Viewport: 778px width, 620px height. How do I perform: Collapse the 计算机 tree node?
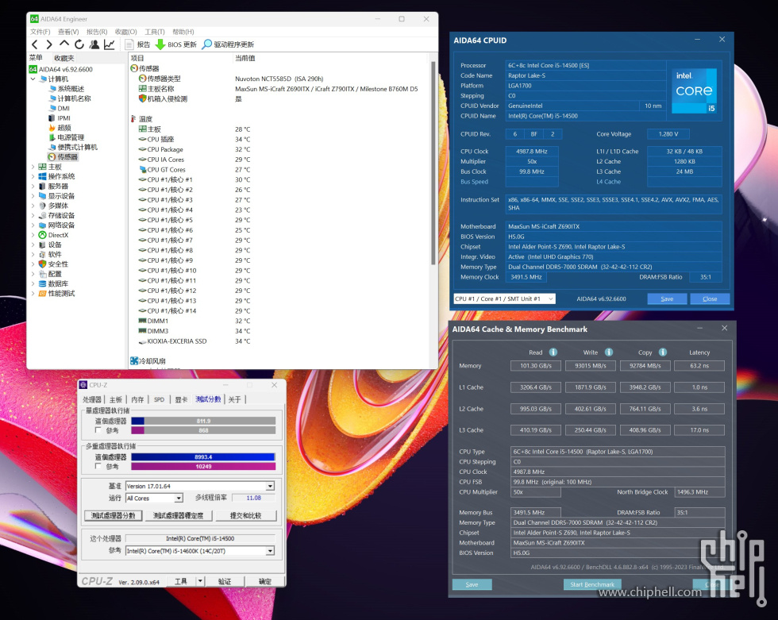(33, 79)
